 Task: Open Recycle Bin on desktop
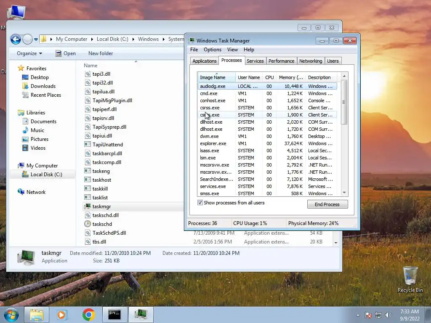410,279
